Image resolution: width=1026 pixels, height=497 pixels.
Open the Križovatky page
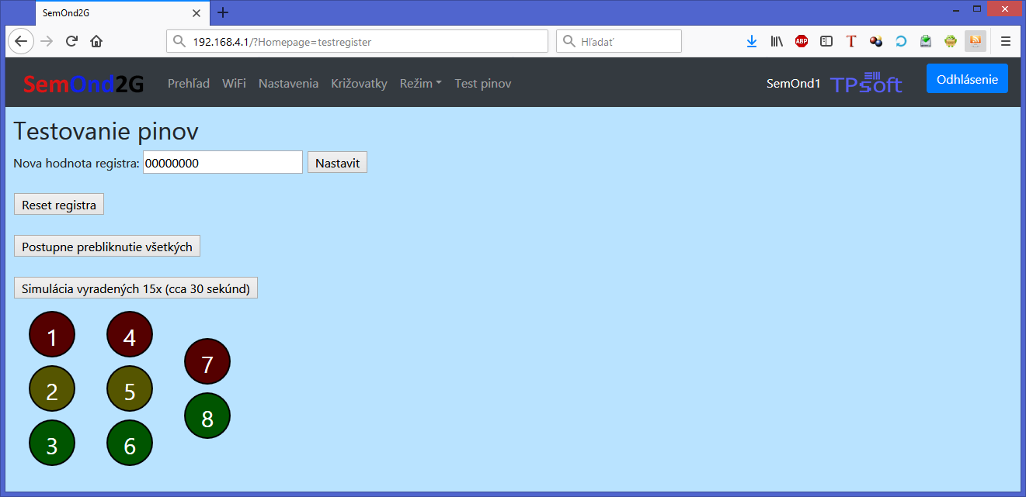(359, 83)
